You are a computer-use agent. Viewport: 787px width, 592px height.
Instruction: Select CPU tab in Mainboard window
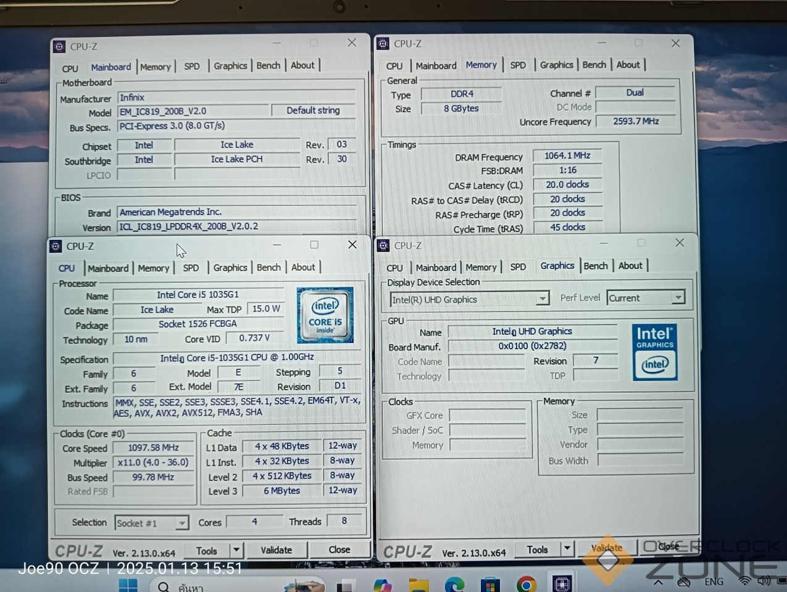coord(70,68)
